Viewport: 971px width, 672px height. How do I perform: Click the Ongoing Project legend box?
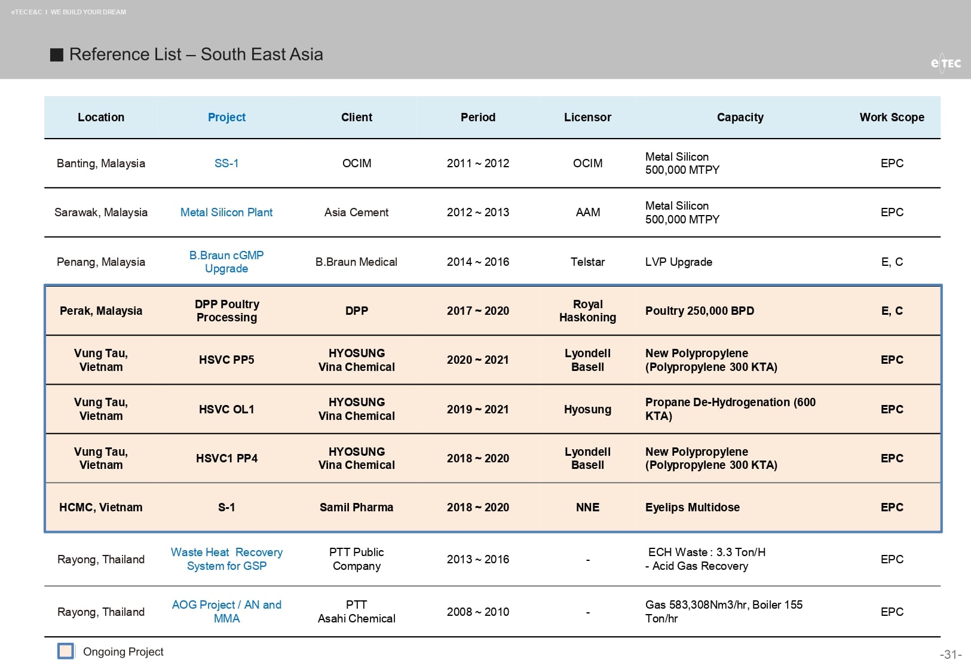[66, 651]
